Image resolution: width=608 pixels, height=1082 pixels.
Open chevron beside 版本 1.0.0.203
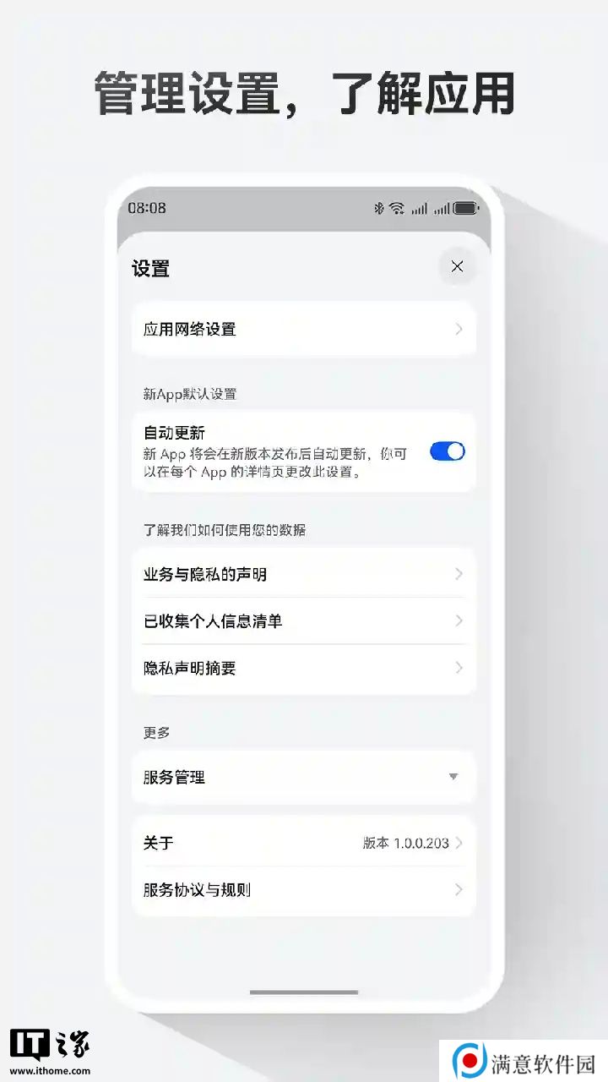coord(459,843)
